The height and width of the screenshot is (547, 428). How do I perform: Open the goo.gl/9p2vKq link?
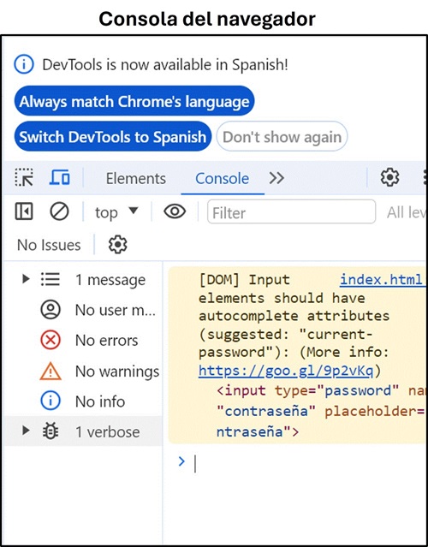[286, 371]
